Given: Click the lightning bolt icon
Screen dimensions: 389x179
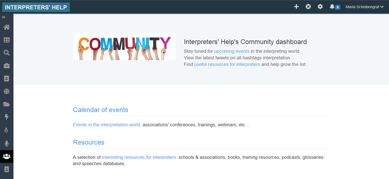Looking at the screenshot, I should click(7, 117).
